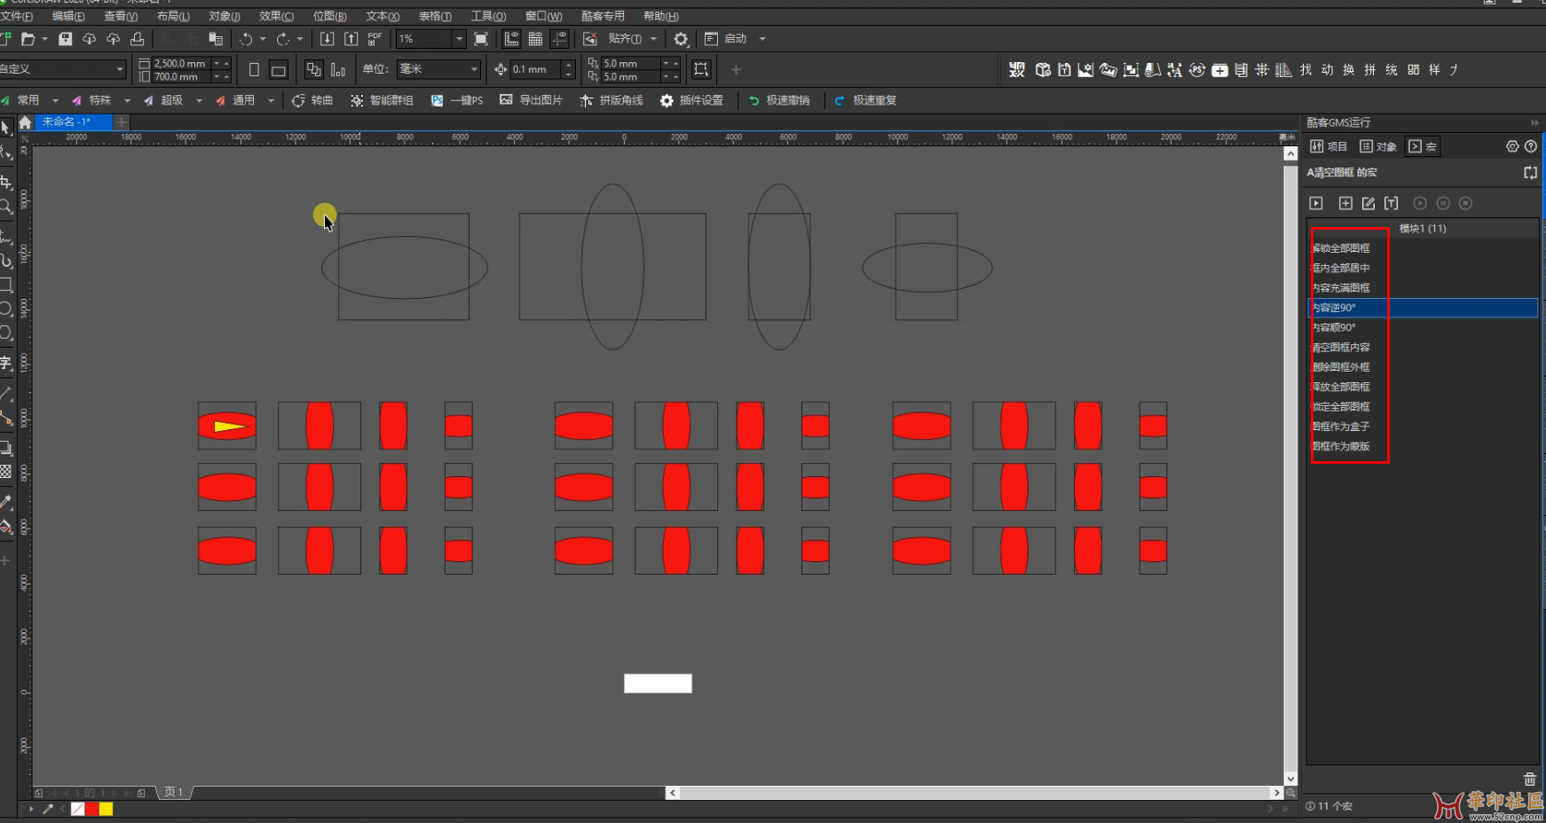Toggle show rulers icon
Viewport: 1546px width, 823px height.
point(511,39)
